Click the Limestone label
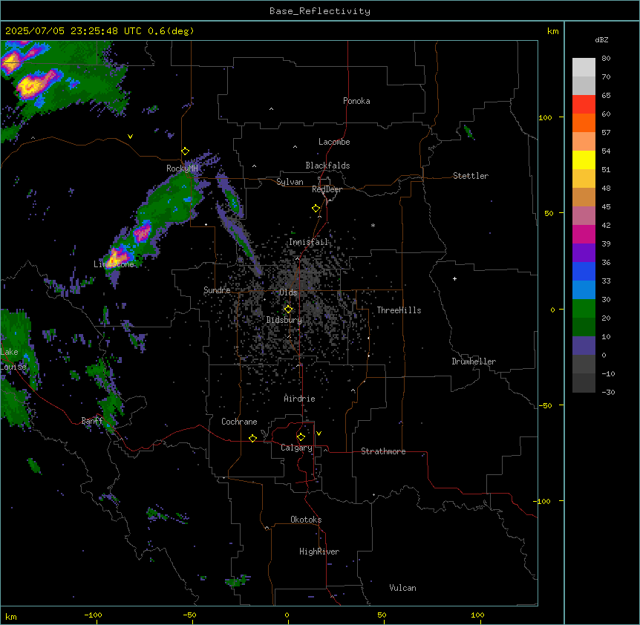The width and height of the screenshot is (640, 625). click(114, 264)
